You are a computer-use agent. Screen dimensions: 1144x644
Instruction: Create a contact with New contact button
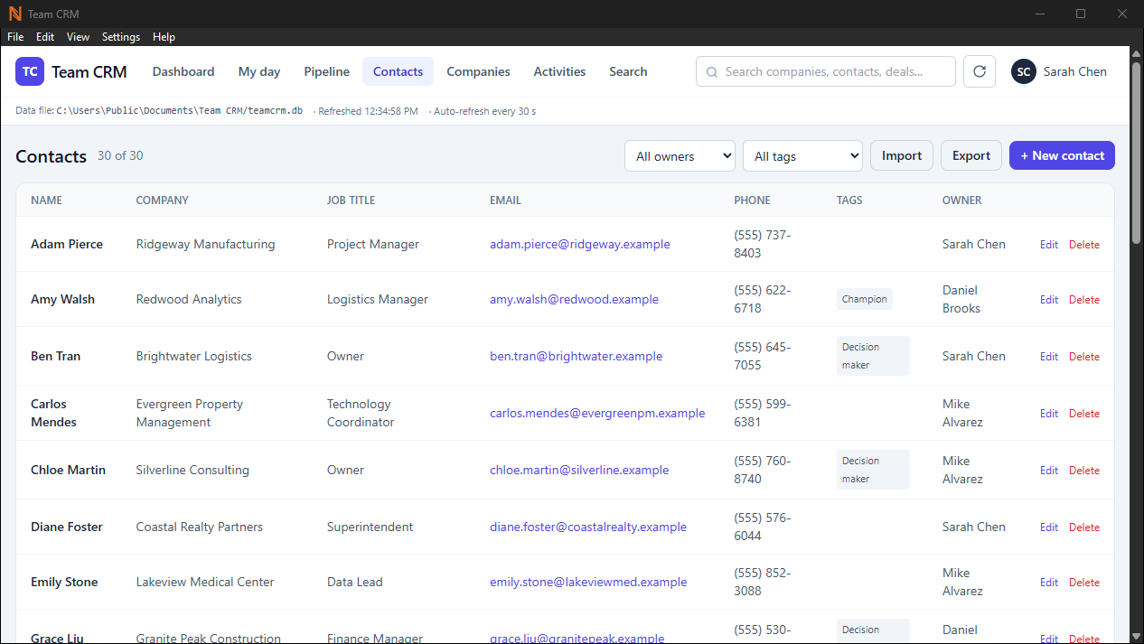point(1062,155)
